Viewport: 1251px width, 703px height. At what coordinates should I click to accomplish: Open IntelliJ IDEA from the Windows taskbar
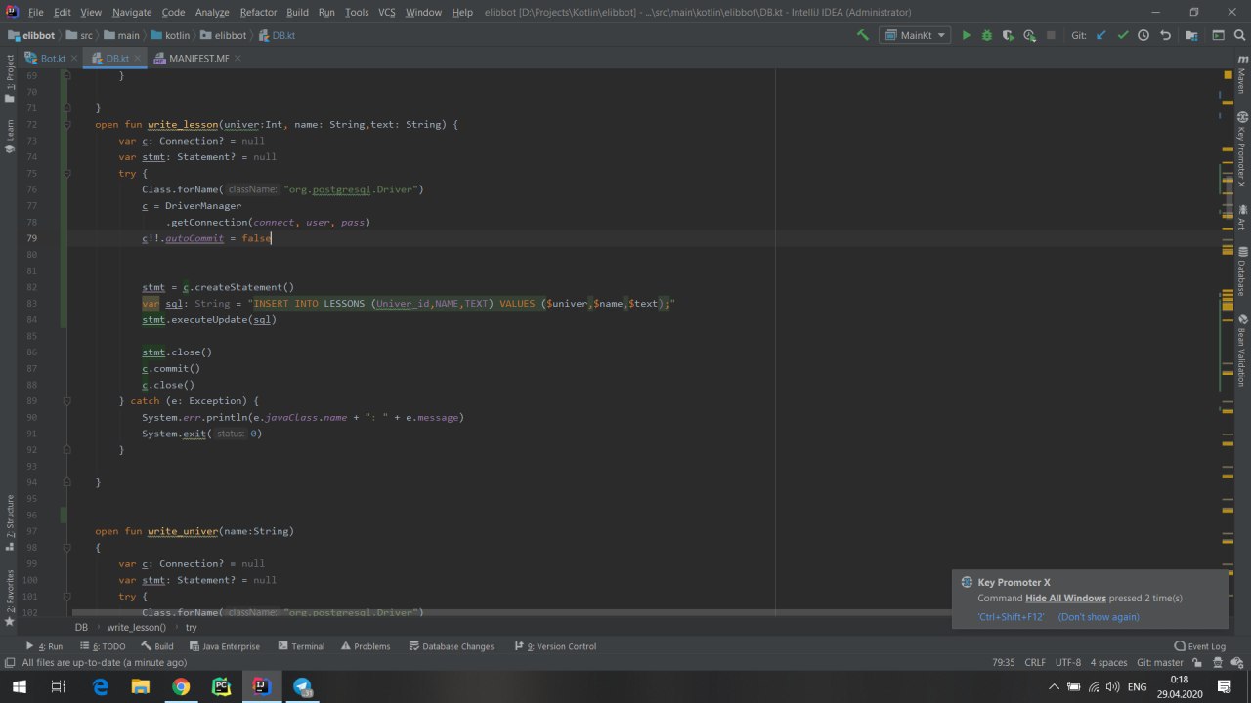tap(261, 686)
